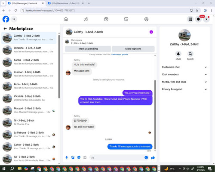Viewport: 215px width, 172px height.
Task: Show hidden system tray icons chevron
Action: coord(180,169)
